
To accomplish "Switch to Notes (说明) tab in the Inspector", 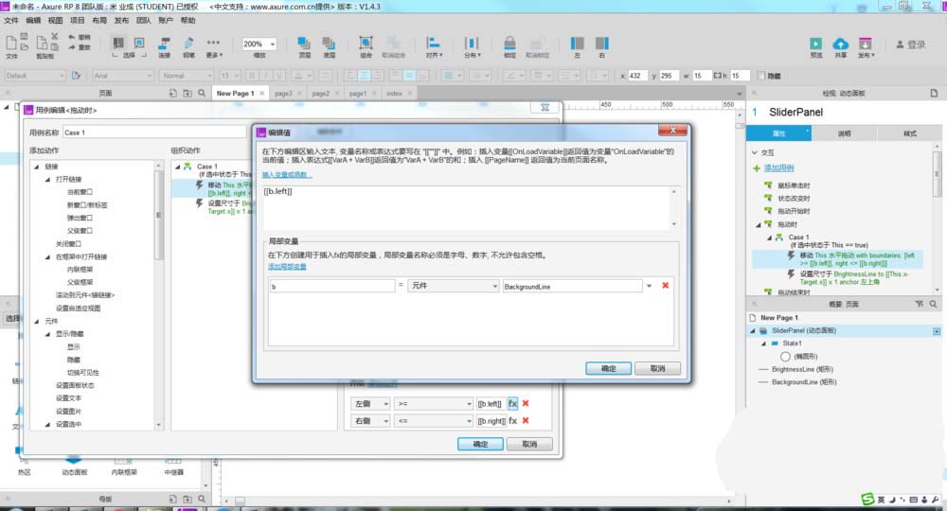I will click(x=844, y=133).
